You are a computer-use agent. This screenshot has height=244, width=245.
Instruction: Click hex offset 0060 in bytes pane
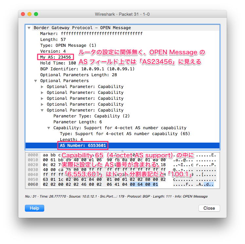[33, 184]
